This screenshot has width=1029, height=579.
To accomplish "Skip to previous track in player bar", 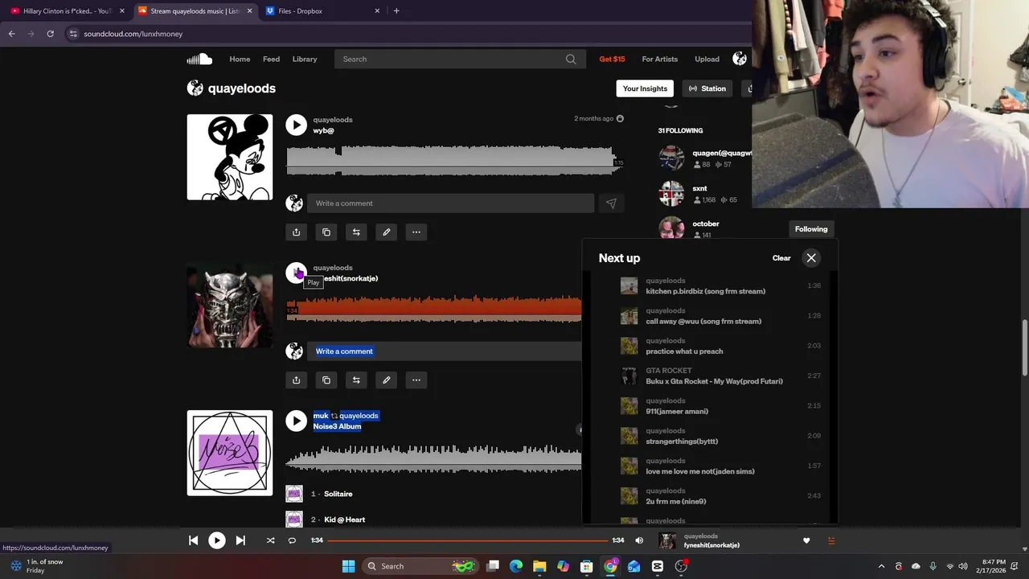I will pyautogui.click(x=193, y=540).
